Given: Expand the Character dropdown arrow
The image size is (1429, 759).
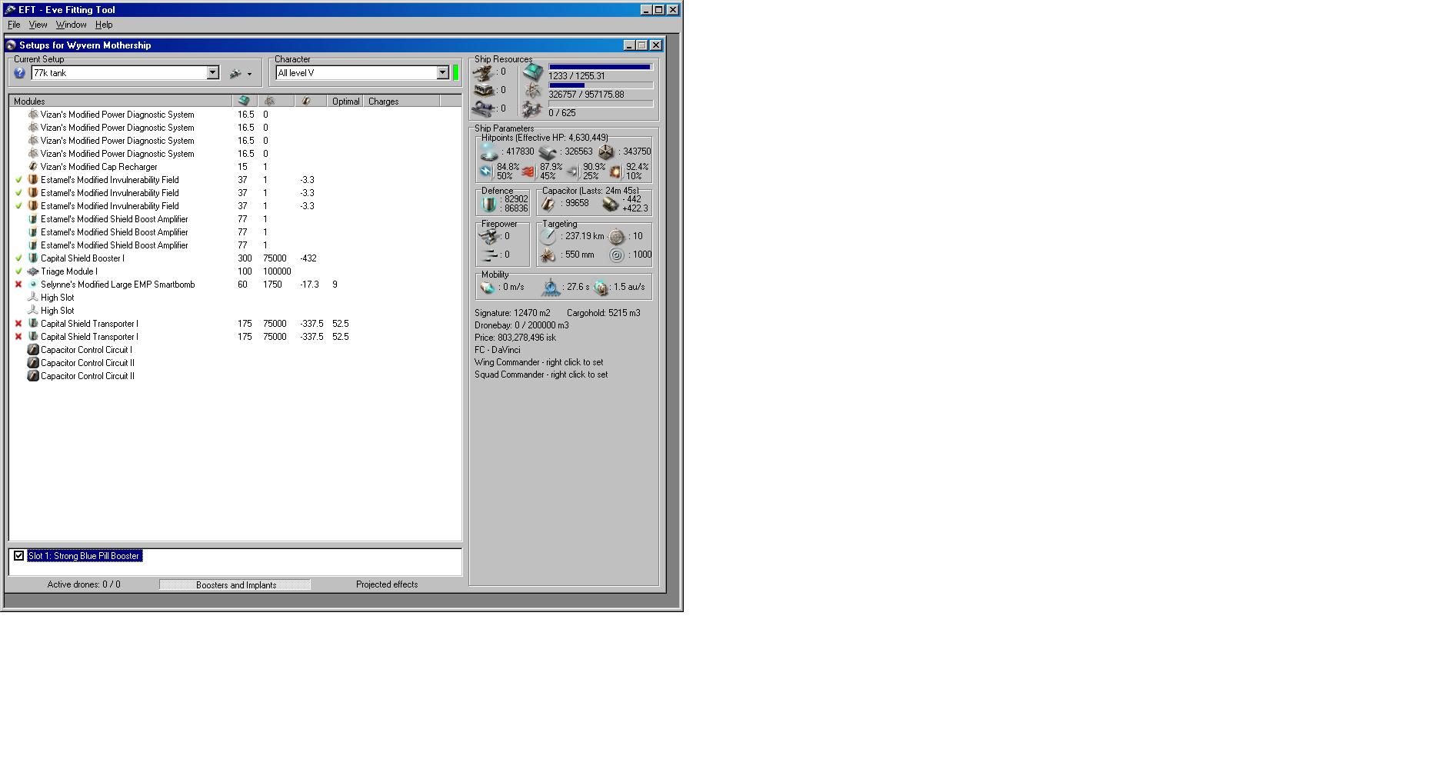Looking at the screenshot, I should [x=442, y=73].
